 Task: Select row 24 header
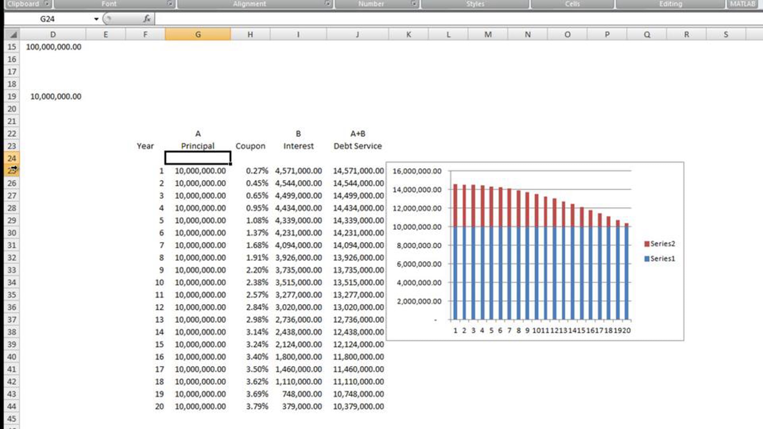12,158
